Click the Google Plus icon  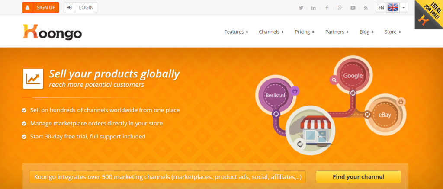340,8
